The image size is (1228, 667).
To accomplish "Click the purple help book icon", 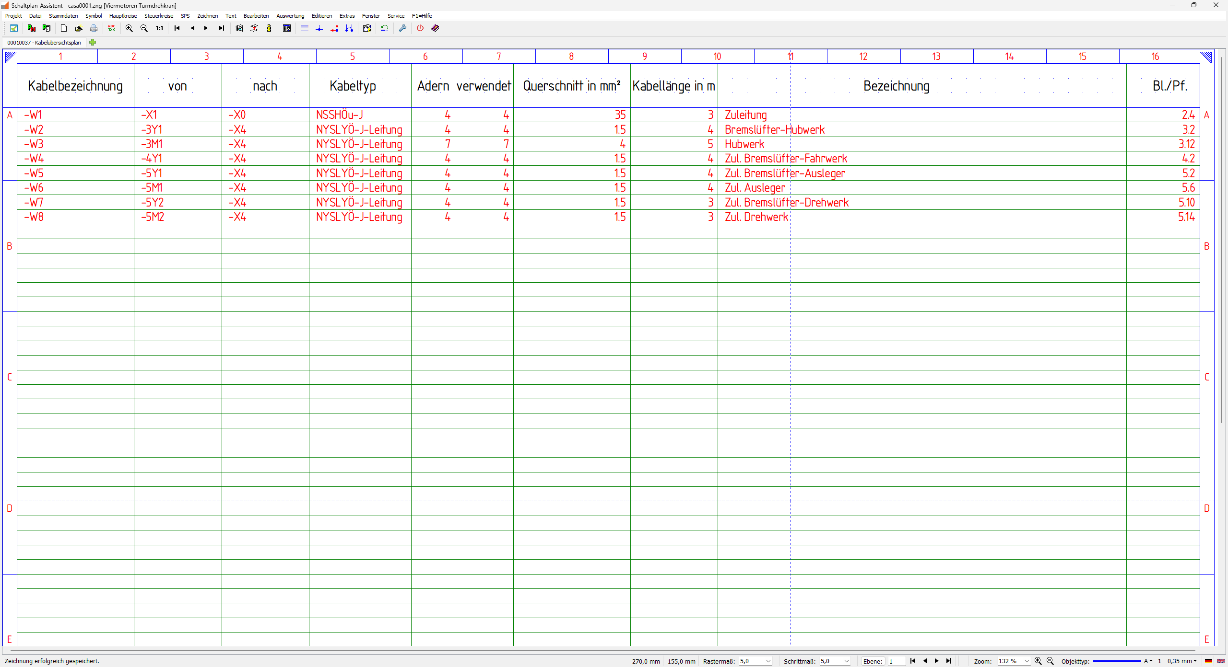I will pos(435,28).
